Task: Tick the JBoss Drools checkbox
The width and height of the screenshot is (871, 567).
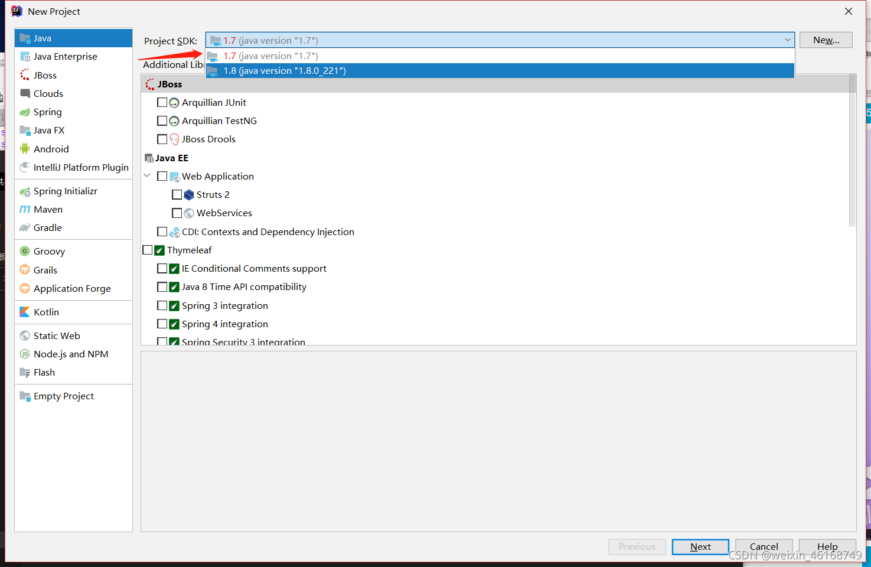Action: point(162,139)
